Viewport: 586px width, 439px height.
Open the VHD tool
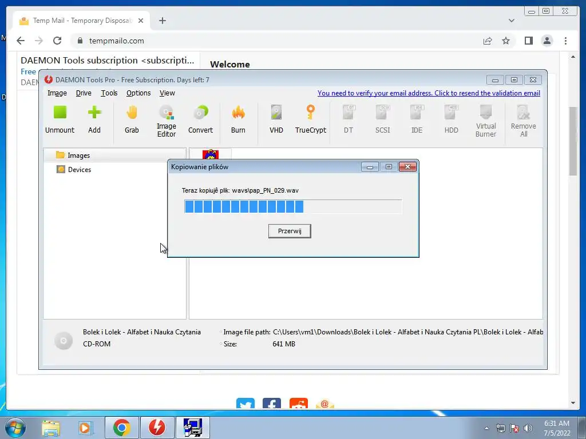pyautogui.click(x=276, y=119)
